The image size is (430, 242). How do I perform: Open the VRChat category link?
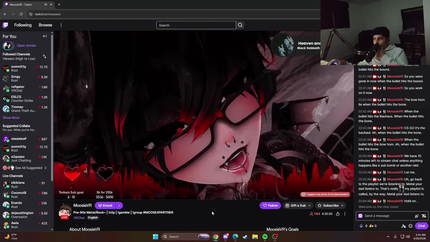[x=79, y=218]
